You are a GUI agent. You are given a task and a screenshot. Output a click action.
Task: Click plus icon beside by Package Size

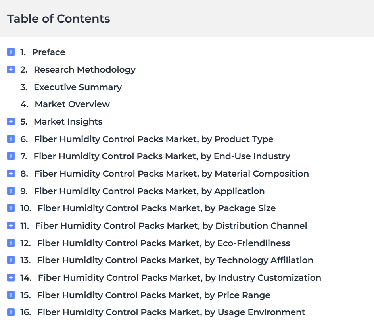click(11, 208)
